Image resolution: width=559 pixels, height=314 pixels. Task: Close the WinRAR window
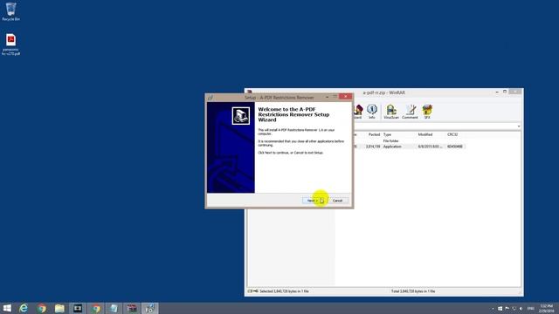pyautogui.click(x=515, y=92)
